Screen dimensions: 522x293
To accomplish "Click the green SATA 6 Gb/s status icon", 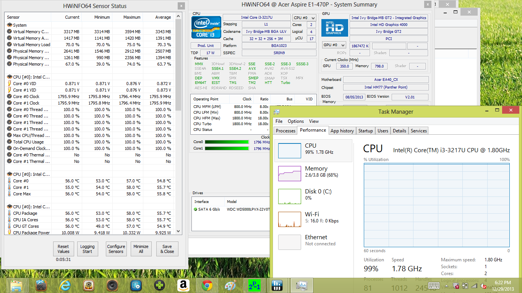I will 196,209.
